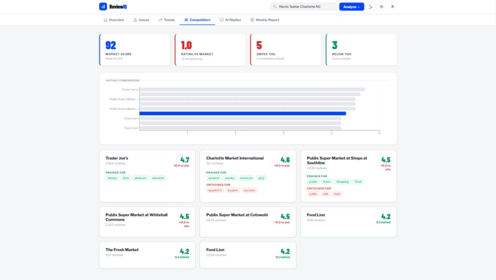
Task: Click the blue highlighted bar in chart
Action: pyautogui.click(x=242, y=113)
